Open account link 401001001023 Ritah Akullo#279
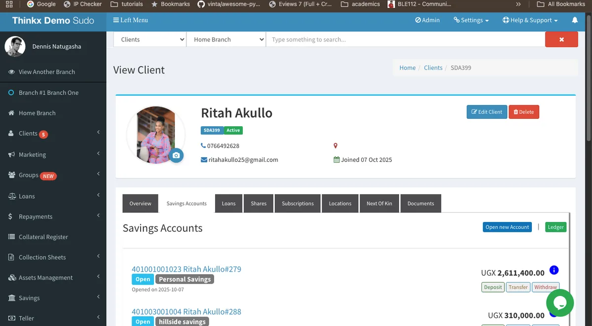The image size is (592, 326). tap(186, 269)
